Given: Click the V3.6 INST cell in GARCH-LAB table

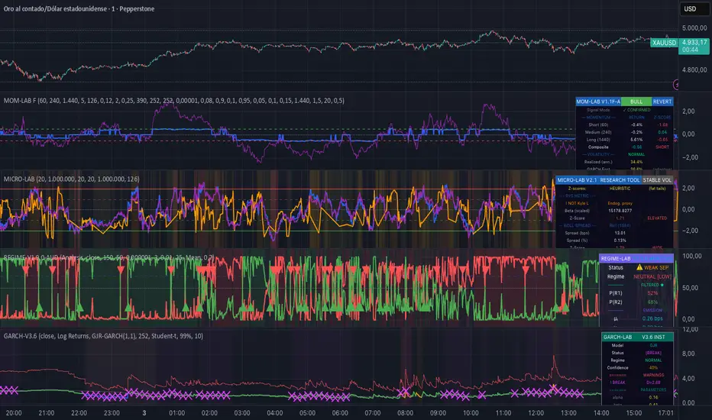Looking at the screenshot, I should [x=657, y=337].
